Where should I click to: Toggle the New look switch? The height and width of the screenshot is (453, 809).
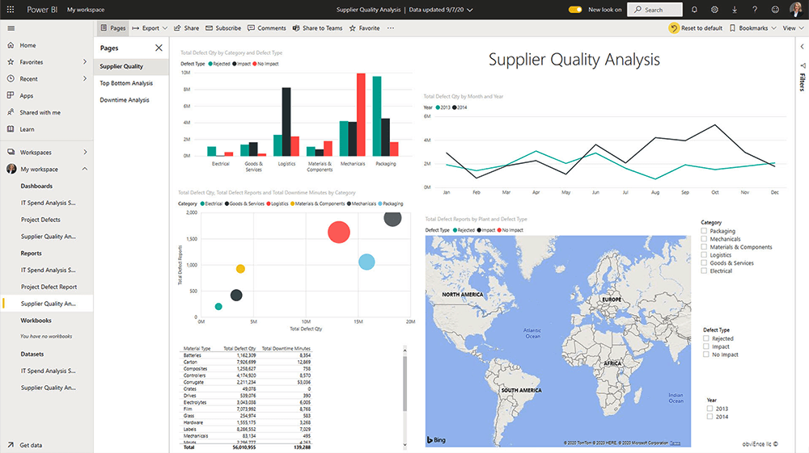[575, 10]
